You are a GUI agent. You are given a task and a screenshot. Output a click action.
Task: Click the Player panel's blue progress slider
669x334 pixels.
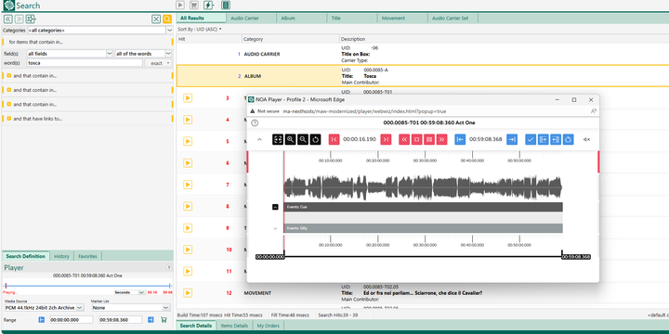click(87, 286)
